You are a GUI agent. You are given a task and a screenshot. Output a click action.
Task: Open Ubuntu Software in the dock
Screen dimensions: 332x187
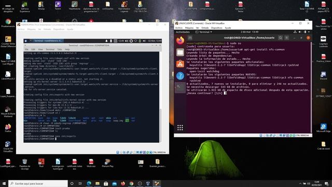pyautogui.click(x=180, y=64)
